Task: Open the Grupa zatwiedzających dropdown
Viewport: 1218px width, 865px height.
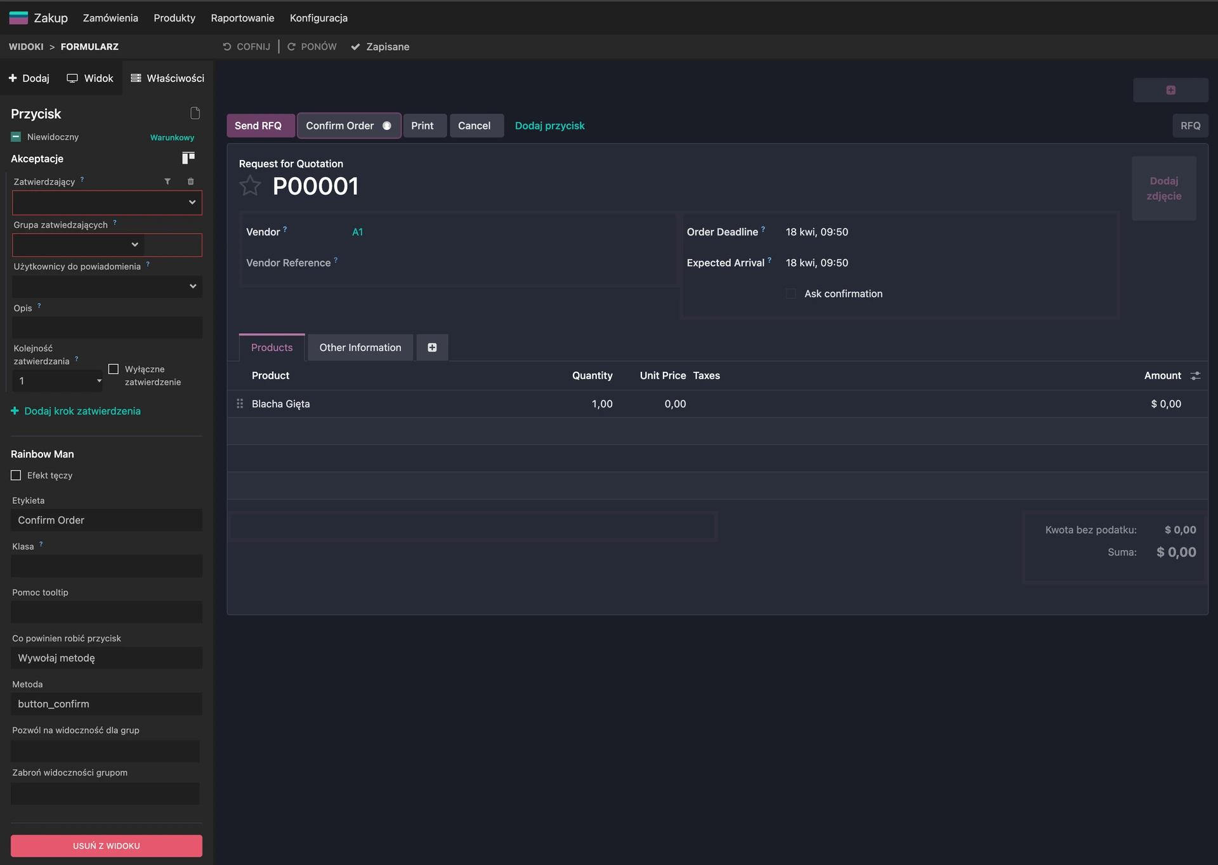Action: (x=134, y=244)
